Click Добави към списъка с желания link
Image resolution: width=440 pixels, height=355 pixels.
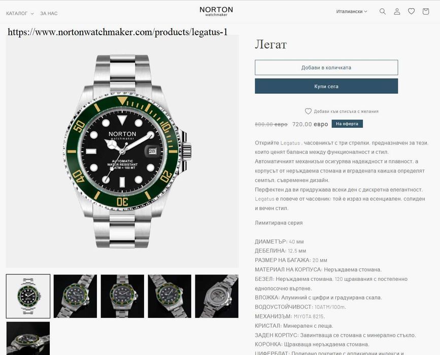(x=346, y=112)
